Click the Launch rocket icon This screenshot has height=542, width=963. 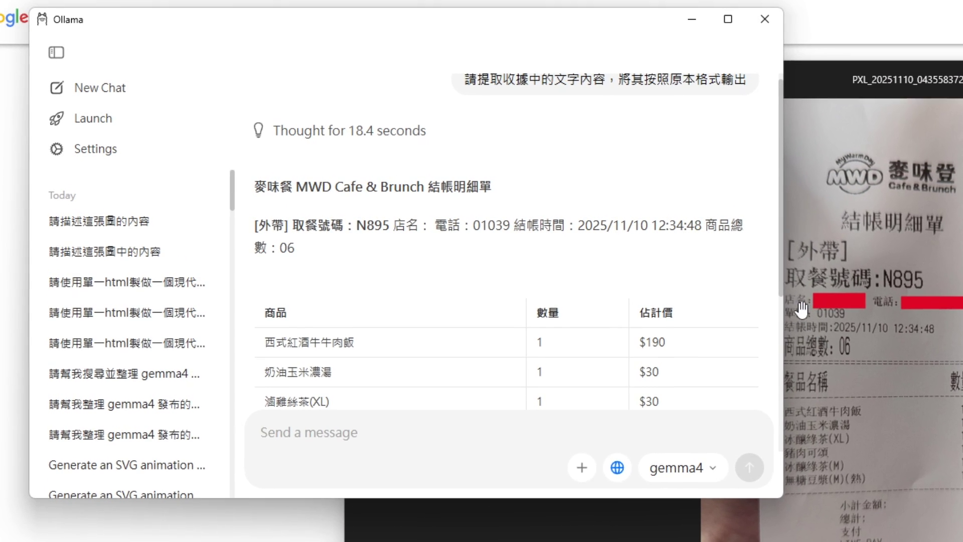(x=57, y=118)
